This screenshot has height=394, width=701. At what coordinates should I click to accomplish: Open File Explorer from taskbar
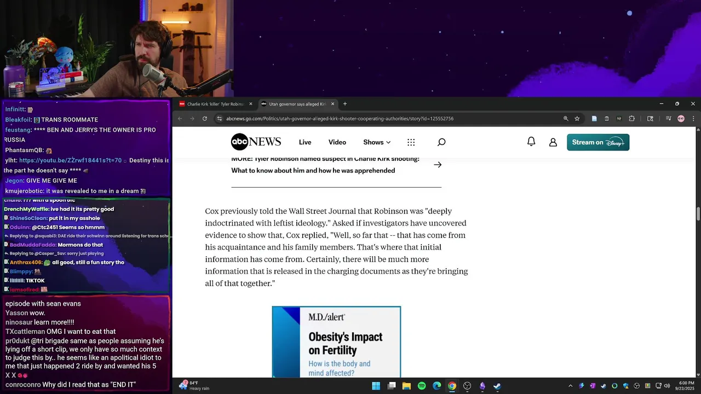pos(406,386)
